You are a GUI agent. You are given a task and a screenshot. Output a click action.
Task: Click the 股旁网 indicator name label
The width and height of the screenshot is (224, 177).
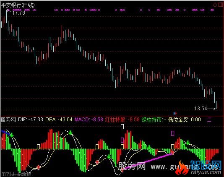coord(8,120)
